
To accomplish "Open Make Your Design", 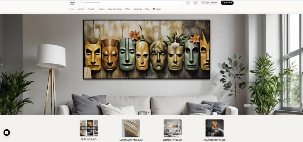I will [115, 9].
